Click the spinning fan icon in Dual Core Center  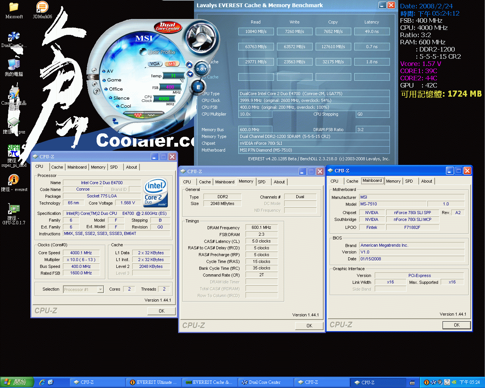point(201,38)
